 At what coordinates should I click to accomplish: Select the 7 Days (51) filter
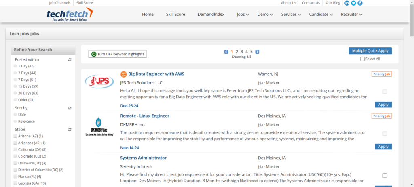click(16, 80)
